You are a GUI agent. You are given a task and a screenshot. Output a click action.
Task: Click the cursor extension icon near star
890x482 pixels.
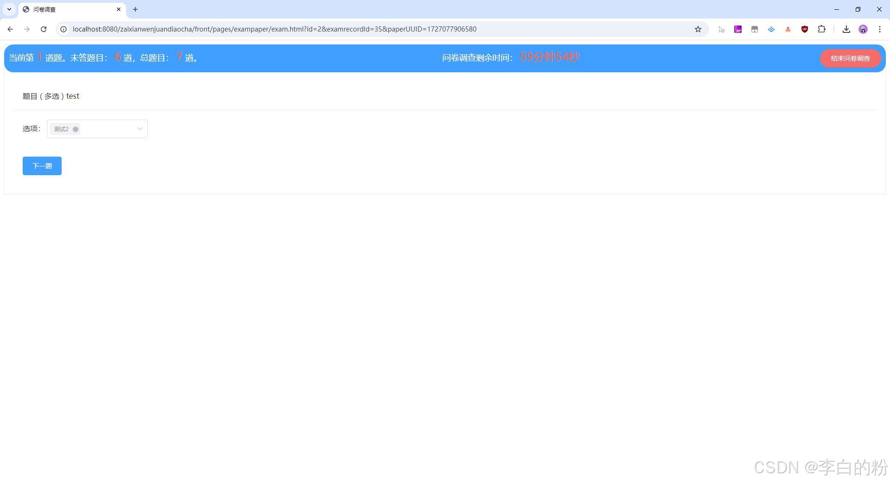[x=721, y=29]
